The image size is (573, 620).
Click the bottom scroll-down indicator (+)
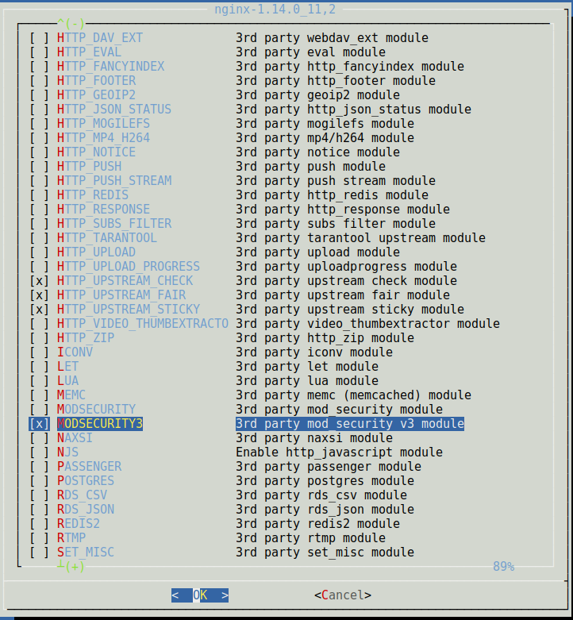pyautogui.click(x=71, y=567)
